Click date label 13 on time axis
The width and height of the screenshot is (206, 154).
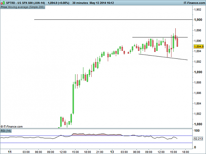click(112, 152)
